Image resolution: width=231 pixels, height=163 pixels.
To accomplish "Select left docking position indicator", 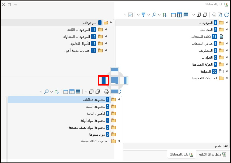I will (104, 80).
